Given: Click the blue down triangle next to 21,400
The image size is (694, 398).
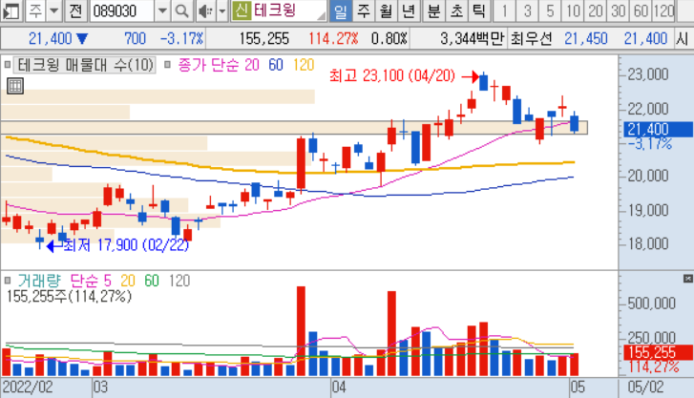Looking at the screenshot, I should click(x=82, y=39).
